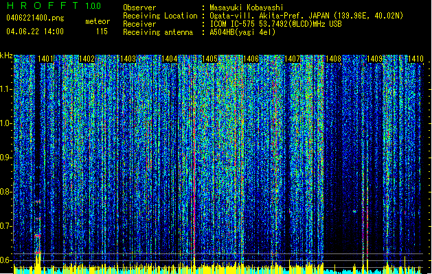Click the HROFFT 1.0.0 title text
The height and width of the screenshot is (274, 432).
[54, 5]
